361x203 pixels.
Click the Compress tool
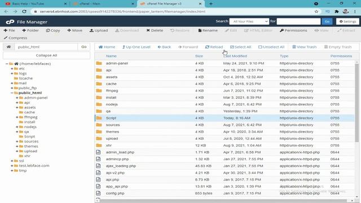pyautogui.click(x=15, y=38)
